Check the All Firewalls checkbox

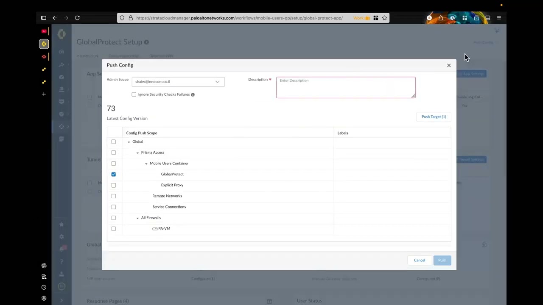click(113, 218)
